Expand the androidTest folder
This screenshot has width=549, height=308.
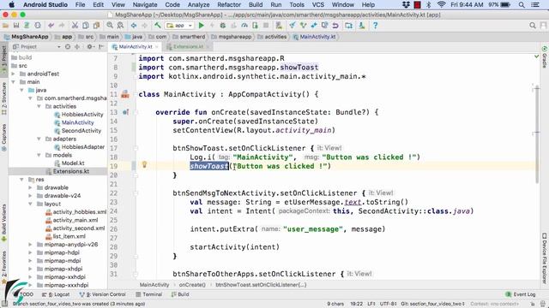point(14,74)
